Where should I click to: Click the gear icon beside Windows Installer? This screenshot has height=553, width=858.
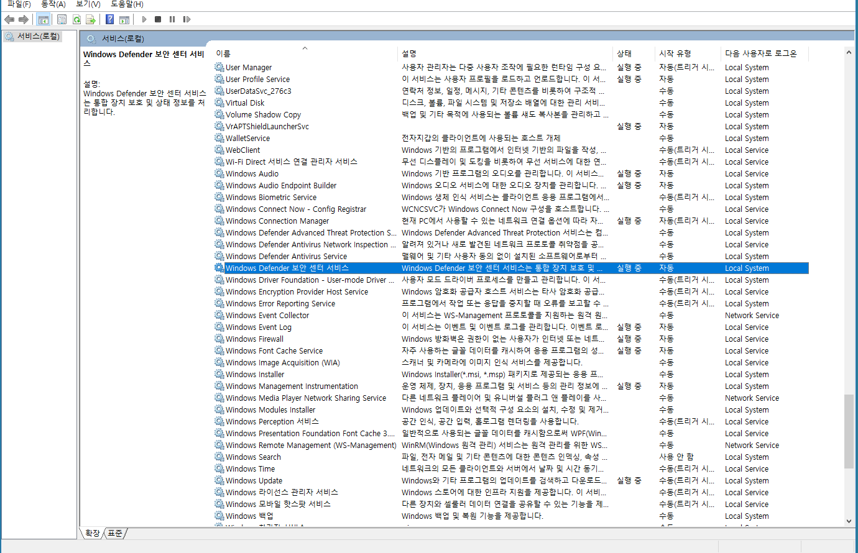click(219, 374)
